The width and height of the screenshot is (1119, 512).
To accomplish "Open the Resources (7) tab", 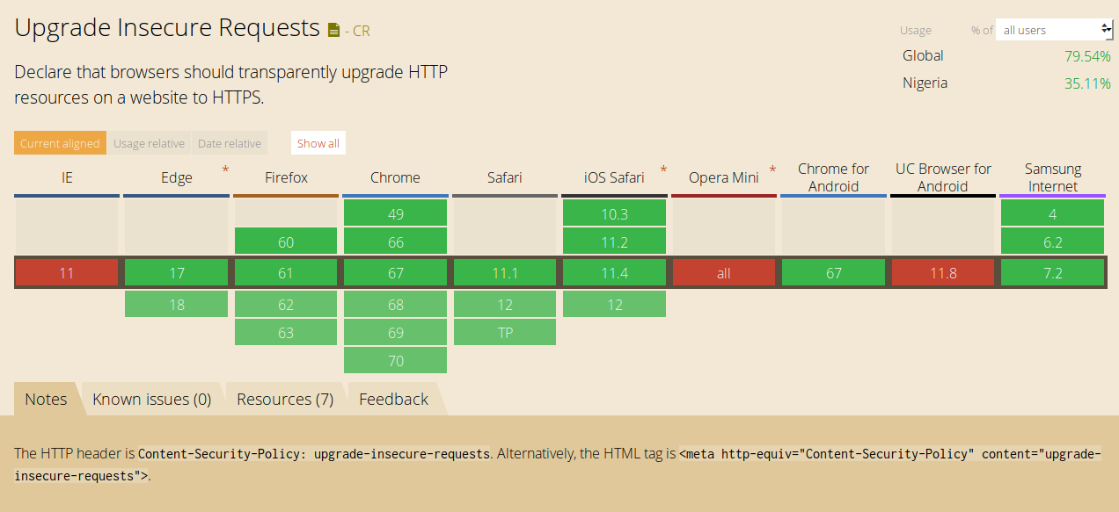I will [285, 400].
